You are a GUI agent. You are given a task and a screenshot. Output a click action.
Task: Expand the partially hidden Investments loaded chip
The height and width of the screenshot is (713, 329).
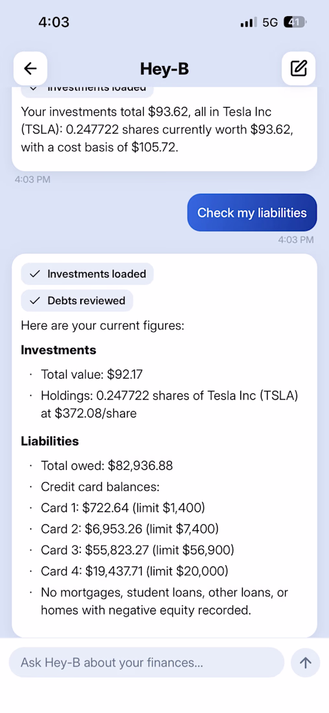(87, 89)
